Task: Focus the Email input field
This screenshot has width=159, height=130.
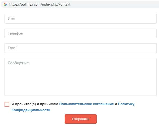Action: tap(81, 48)
